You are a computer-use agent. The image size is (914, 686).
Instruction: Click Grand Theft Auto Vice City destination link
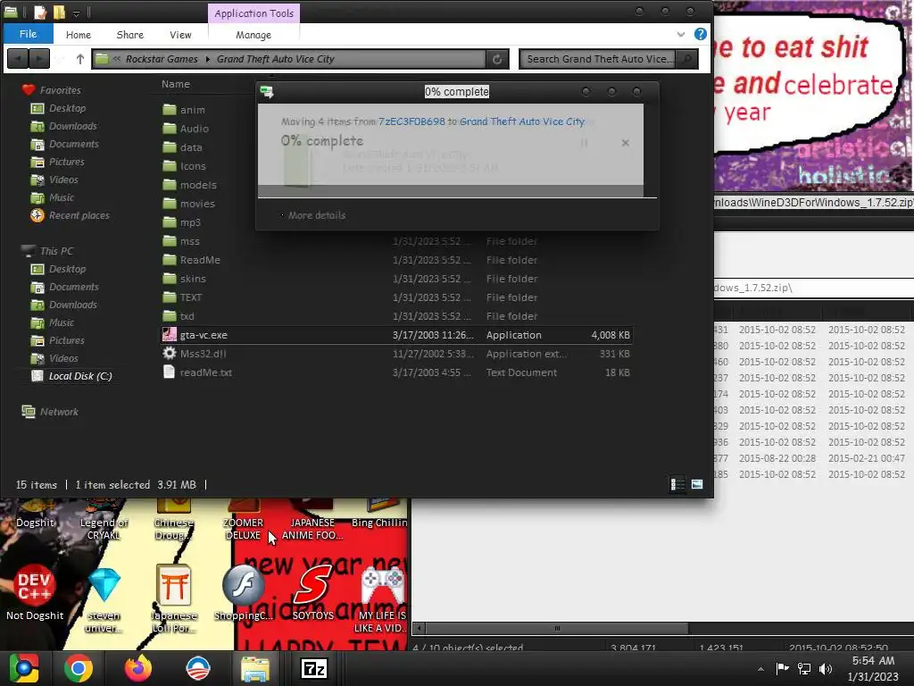[x=521, y=121]
